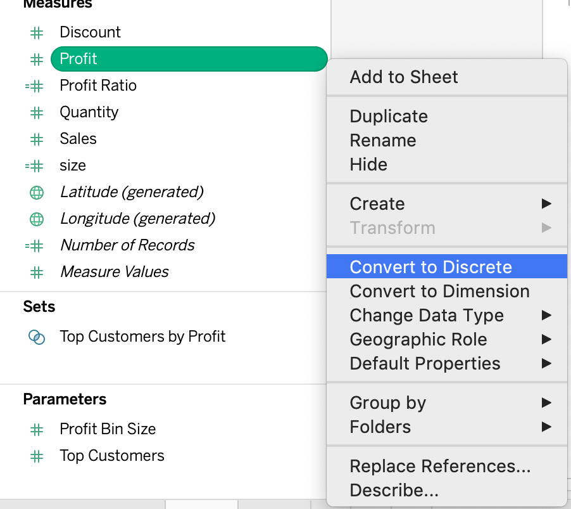This screenshot has height=509, width=571.
Task: Select Measure Values field
Action: point(115,272)
